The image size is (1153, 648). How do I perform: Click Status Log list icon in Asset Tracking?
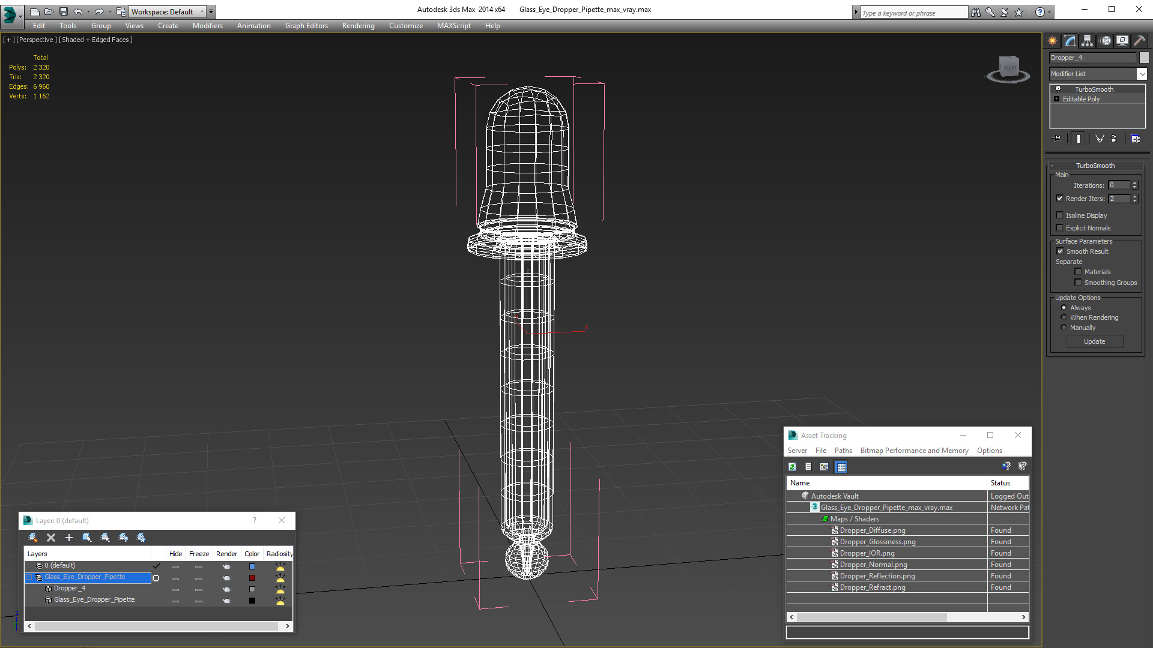[808, 467]
